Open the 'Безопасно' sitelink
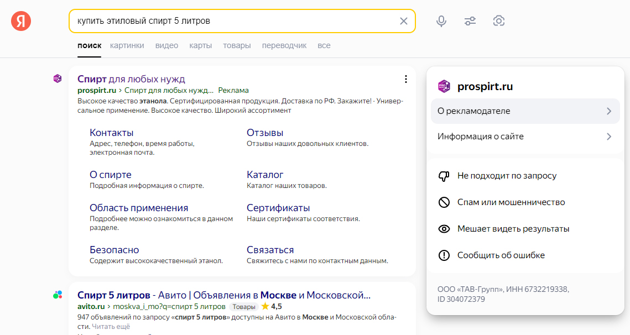This screenshot has width=630, height=335. [x=114, y=250]
